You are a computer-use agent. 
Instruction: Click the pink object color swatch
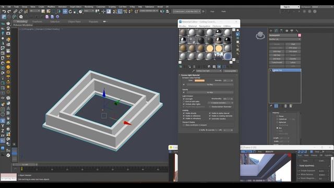point(300,35)
